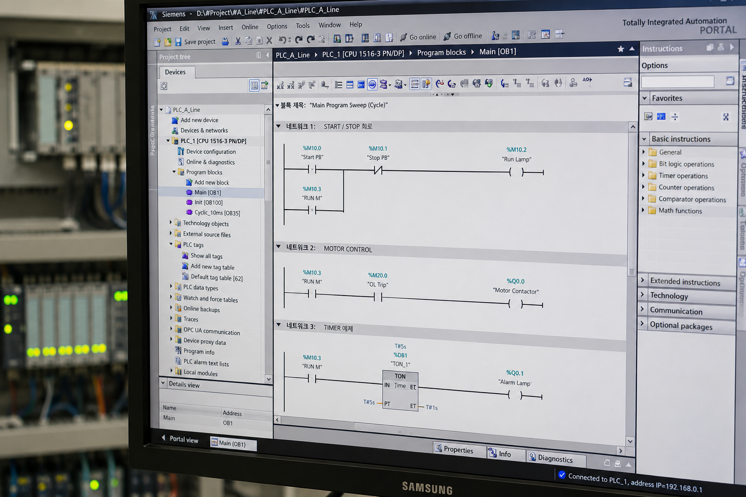Screen dimensions: 746x497
Task: Click the copy icon next to the scissors
Action: 248,41
